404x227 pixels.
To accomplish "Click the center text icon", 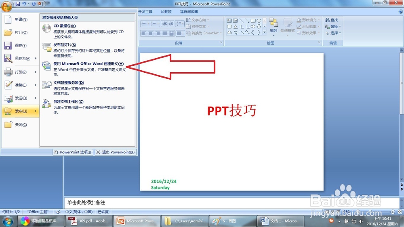I will pyautogui.click(x=150, y=33).
